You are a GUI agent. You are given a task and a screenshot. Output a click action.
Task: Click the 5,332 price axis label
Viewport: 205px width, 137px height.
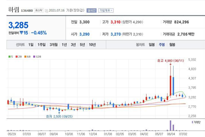click(x=192, y=60)
